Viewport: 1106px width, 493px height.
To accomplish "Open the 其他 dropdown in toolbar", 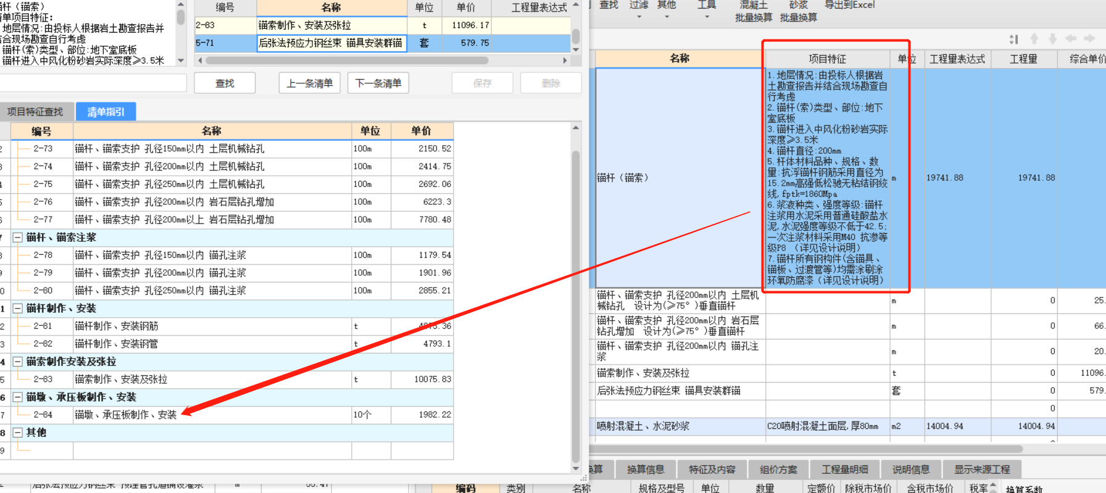I will tap(667, 9).
